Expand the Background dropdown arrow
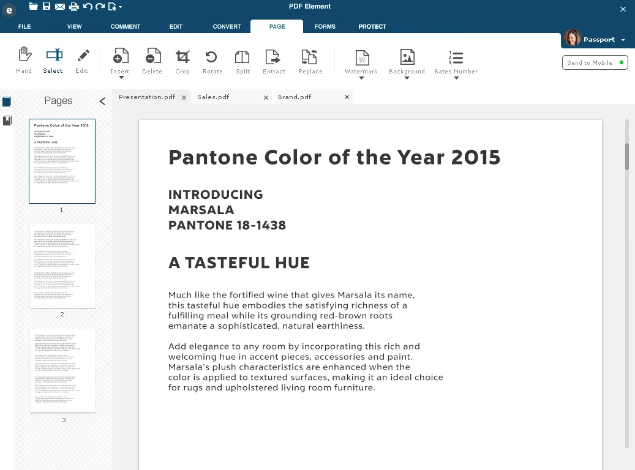The height and width of the screenshot is (470, 635). (407, 78)
